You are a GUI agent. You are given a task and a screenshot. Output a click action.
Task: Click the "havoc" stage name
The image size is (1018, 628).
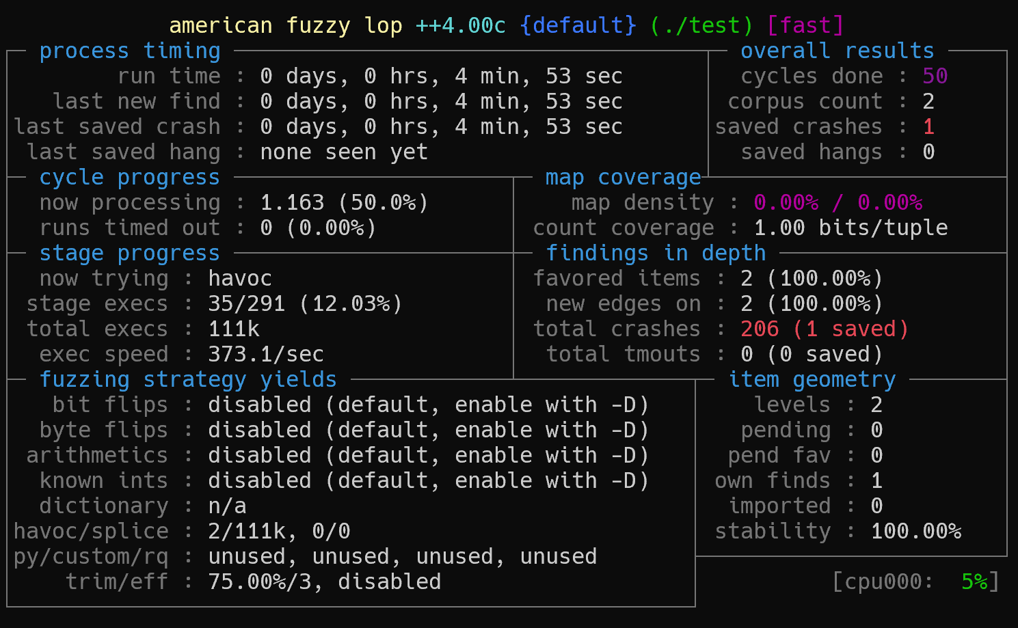click(240, 279)
